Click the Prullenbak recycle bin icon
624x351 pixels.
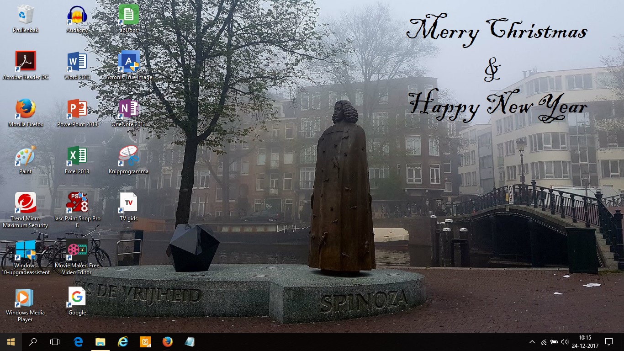click(x=26, y=16)
